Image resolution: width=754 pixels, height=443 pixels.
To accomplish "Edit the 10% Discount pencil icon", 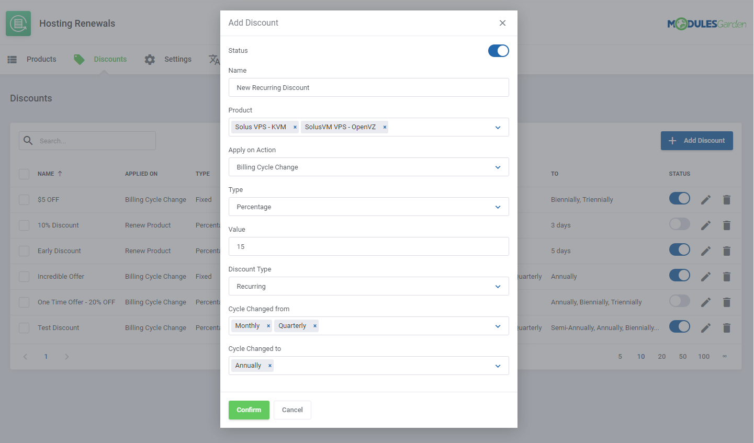I will [x=706, y=225].
